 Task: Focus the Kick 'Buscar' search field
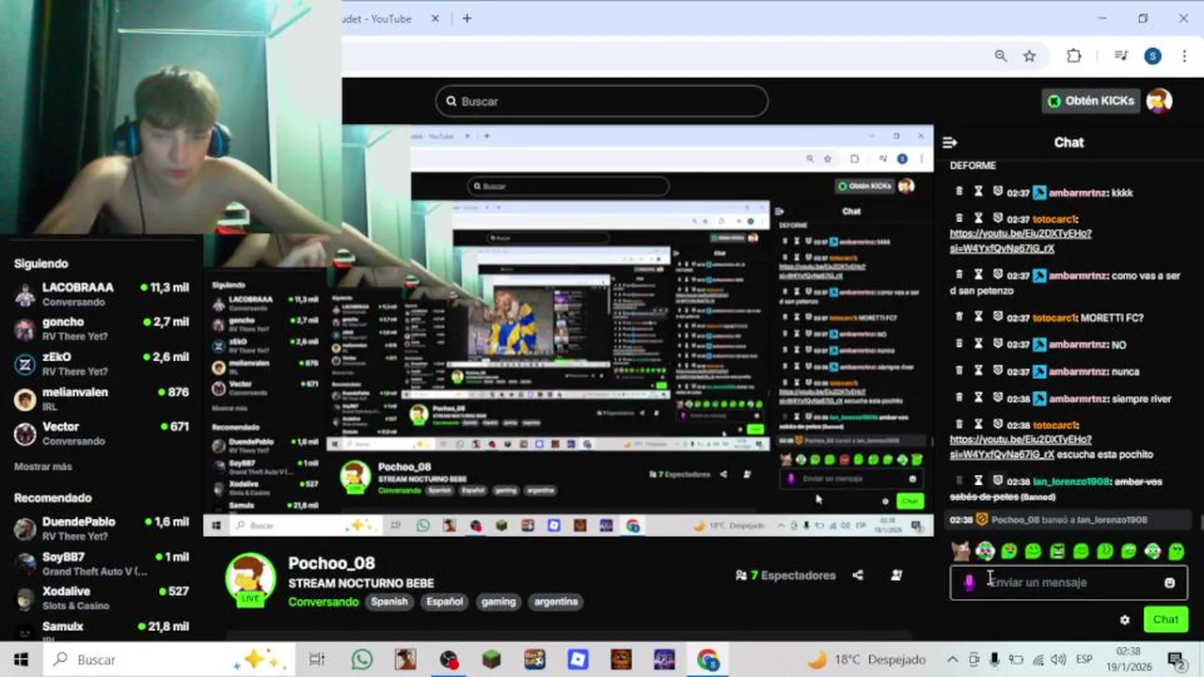(602, 102)
